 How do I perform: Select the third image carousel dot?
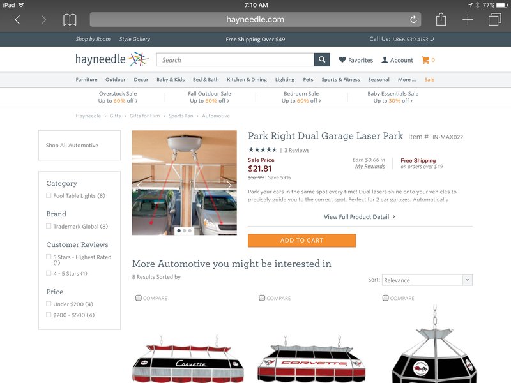click(190, 230)
